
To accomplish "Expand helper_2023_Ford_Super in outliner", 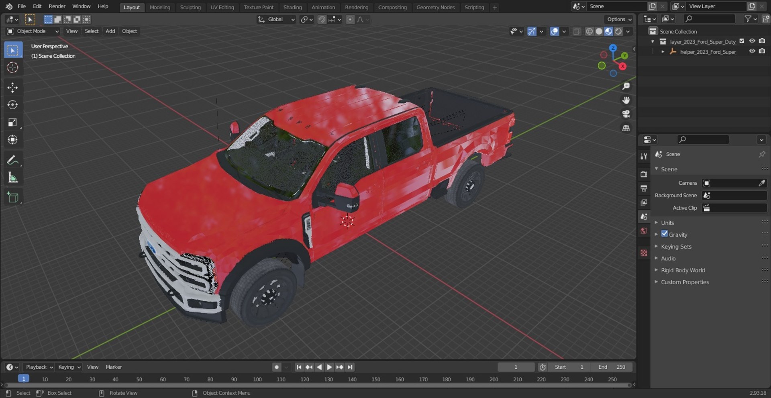I will 663,52.
